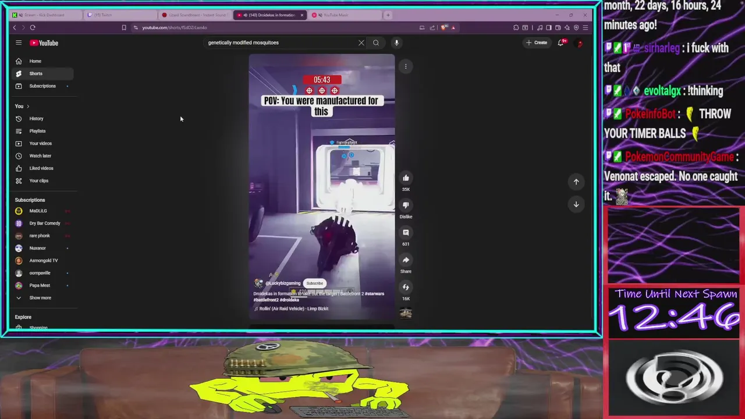Open Dry Bar Comedy channel
Viewport: 745px width, 419px height.
click(x=42, y=223)
